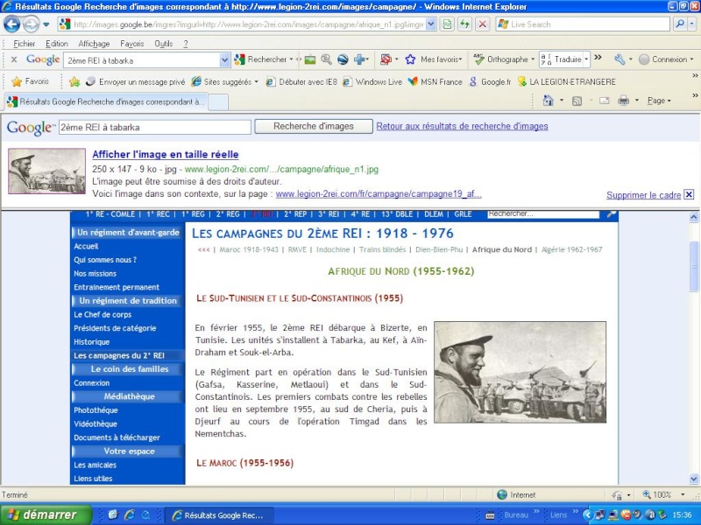
Task: Click Phototèque in the site sidebar
Action: [x=96, y=410]
